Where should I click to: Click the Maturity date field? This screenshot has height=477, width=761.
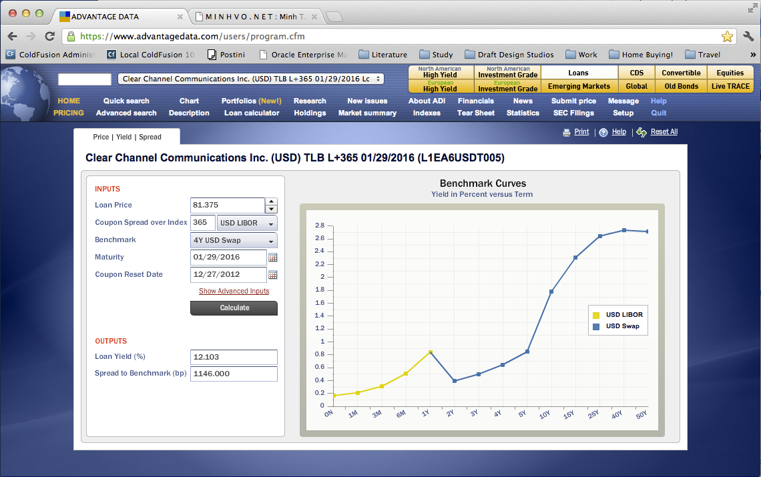coord(228,258)
